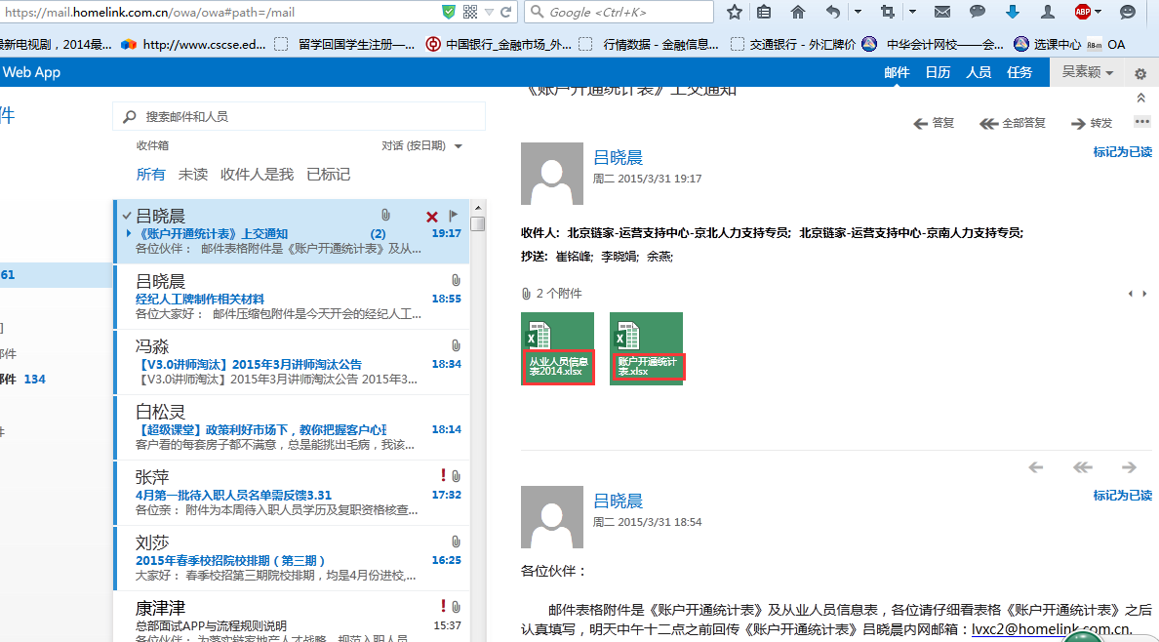1159x642 pixels.
Task: Collapse reading pane header with double chevron
Action: click(x=1140, y=98)
